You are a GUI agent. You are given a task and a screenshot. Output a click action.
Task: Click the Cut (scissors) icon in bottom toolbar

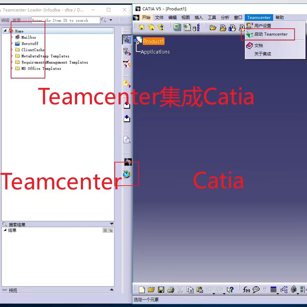(x=180, y=290)
